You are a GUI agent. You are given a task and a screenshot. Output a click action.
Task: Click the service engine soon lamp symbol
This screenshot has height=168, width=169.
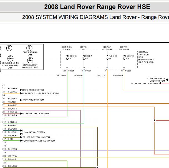pos(11,59)
